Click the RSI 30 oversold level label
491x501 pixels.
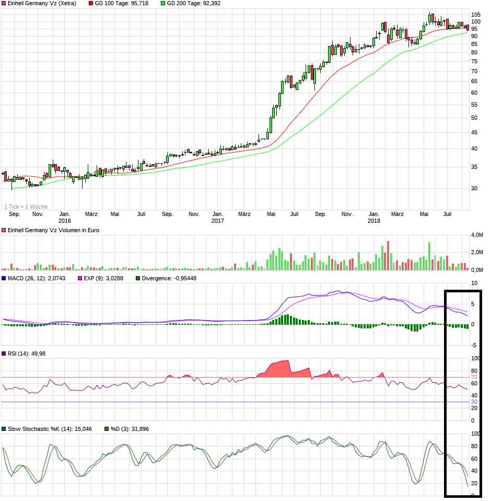[474, 402]
